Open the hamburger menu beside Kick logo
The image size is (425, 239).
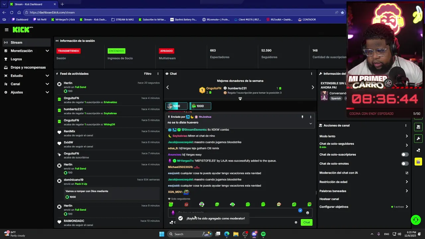click(x=6, y=30)
